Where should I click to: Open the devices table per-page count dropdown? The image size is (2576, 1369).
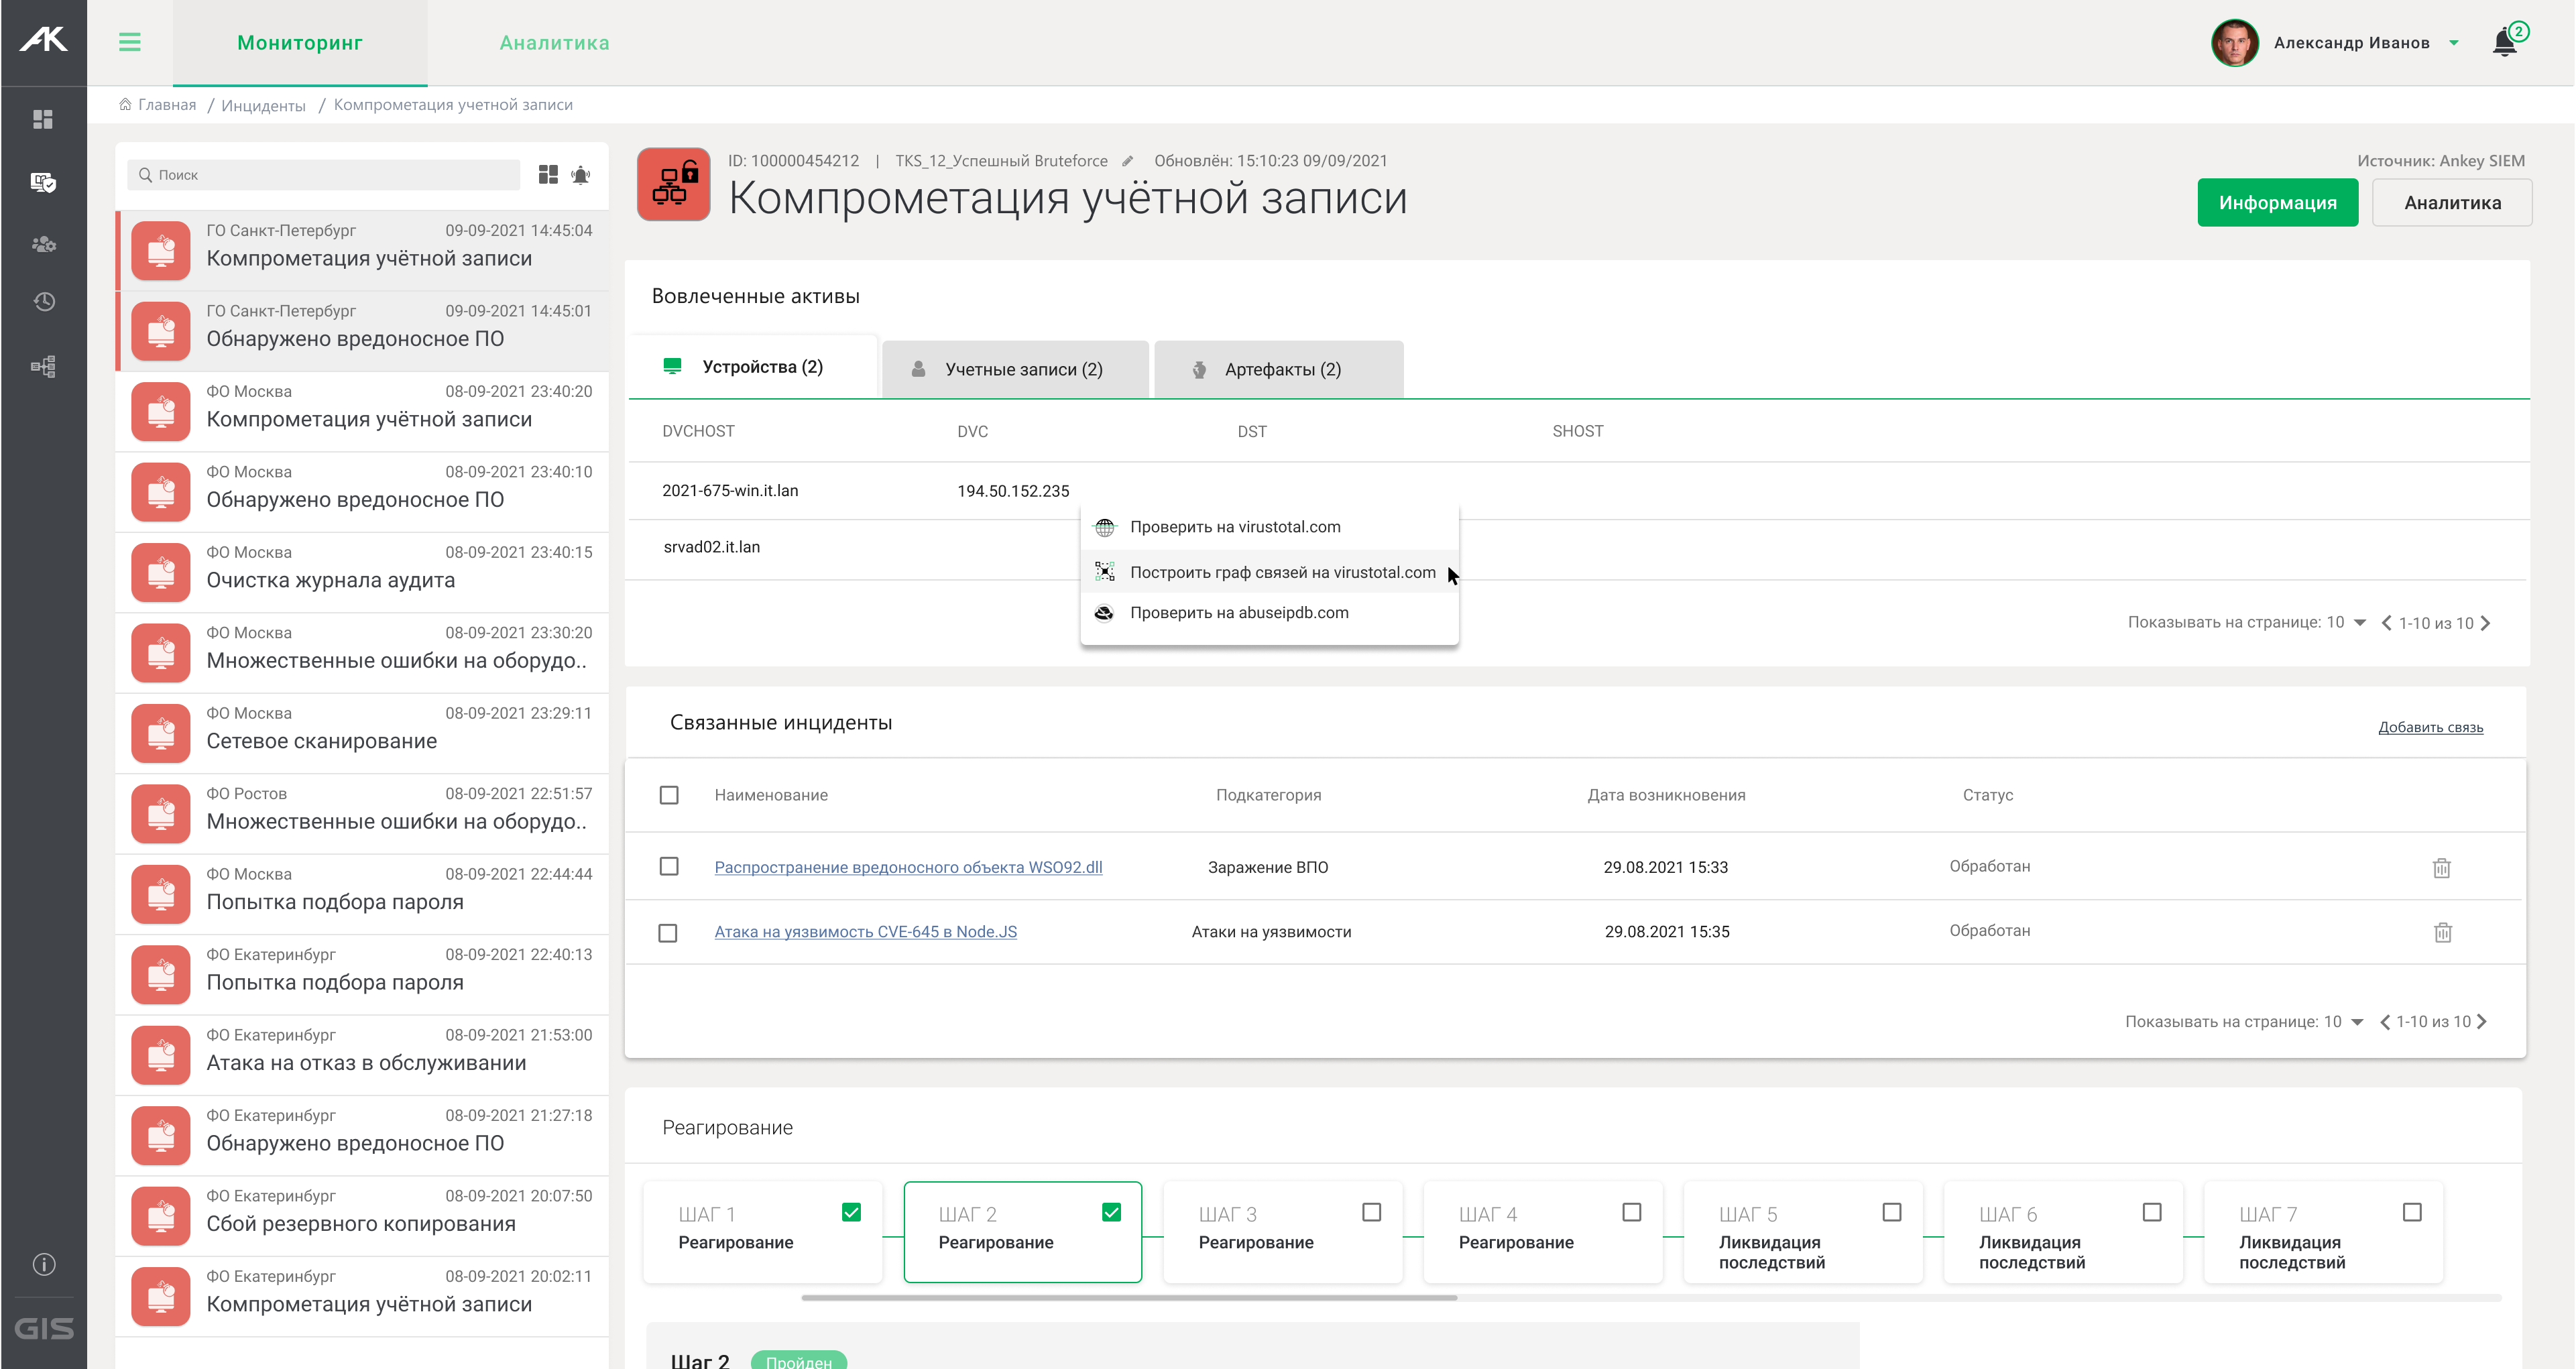coord(2359,622)
